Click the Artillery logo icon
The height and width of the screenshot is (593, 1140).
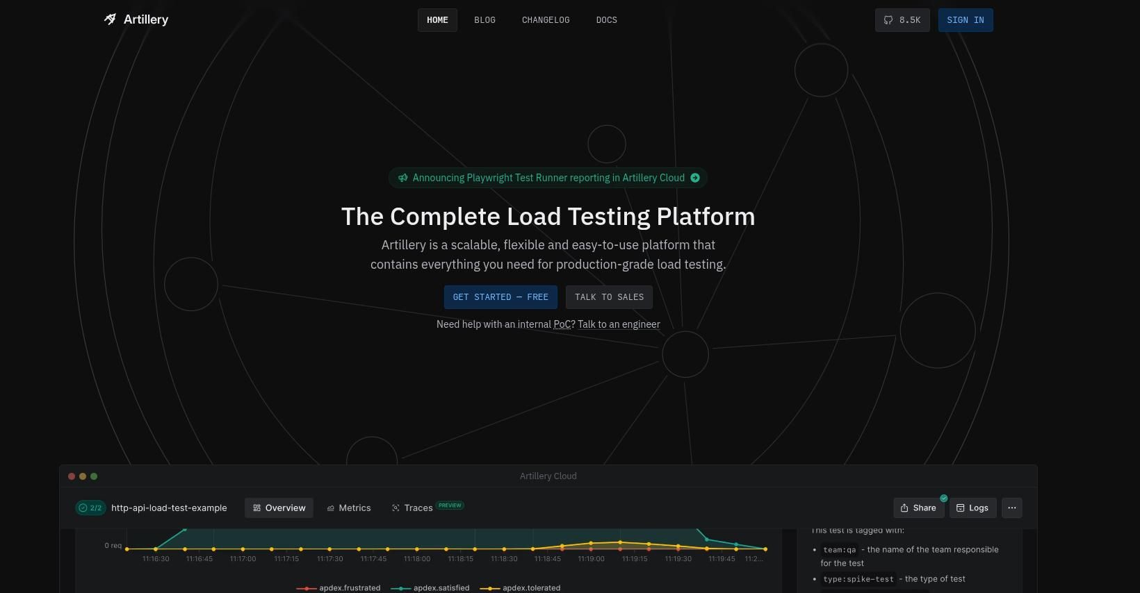110,19
